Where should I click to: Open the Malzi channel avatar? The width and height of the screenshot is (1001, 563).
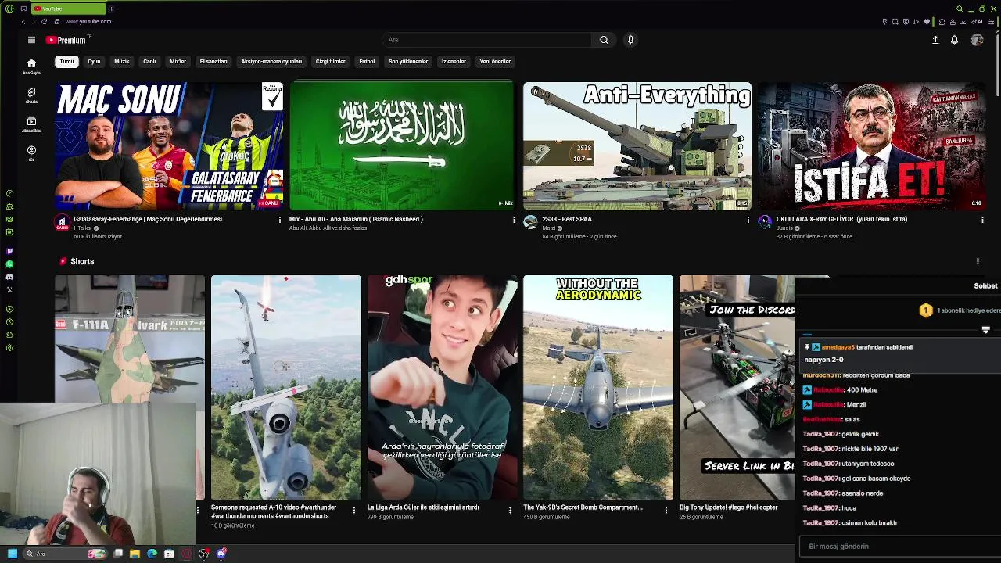530,223
